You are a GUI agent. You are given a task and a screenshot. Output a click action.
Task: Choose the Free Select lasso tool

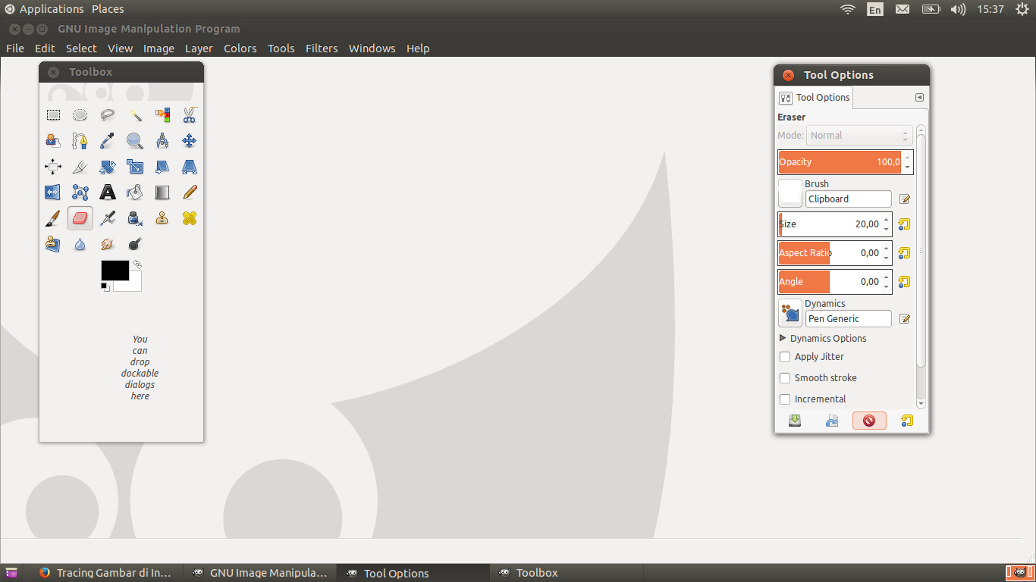108,115
